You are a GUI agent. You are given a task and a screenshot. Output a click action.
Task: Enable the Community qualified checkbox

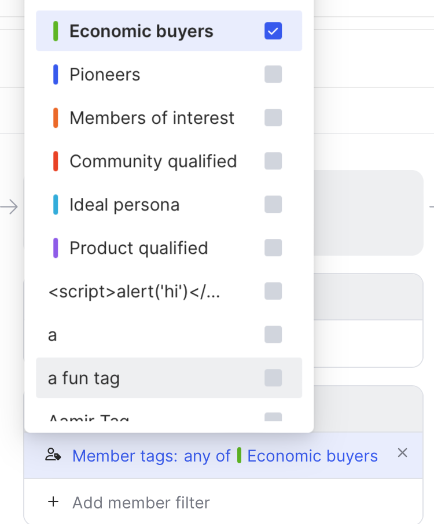pyautogui.click(x=273, y=161)
